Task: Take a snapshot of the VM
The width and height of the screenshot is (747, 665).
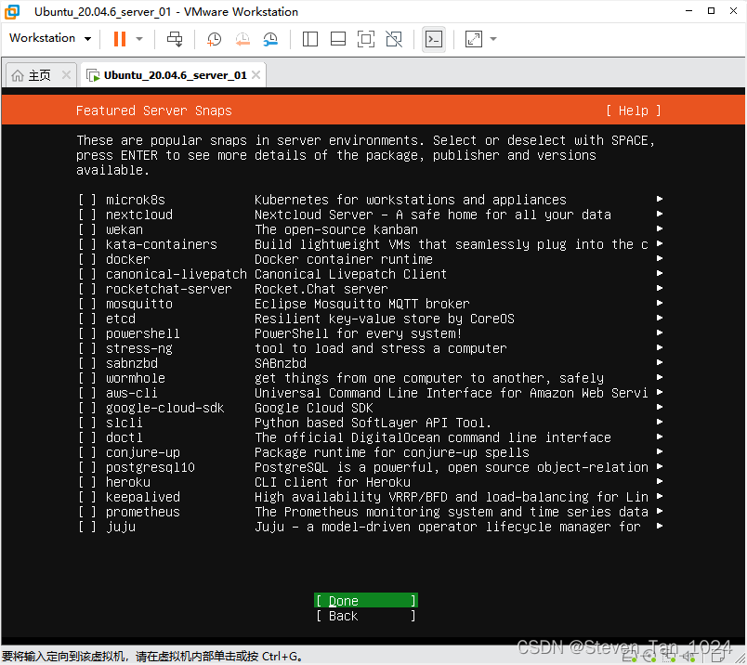Action: tap(214, 39)
